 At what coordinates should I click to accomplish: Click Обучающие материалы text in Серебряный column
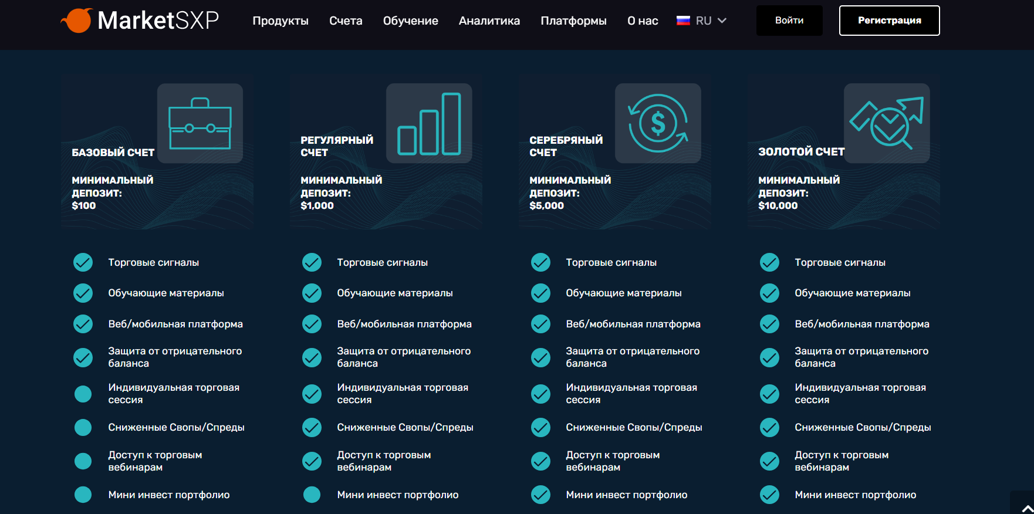(x=623, y=293)
